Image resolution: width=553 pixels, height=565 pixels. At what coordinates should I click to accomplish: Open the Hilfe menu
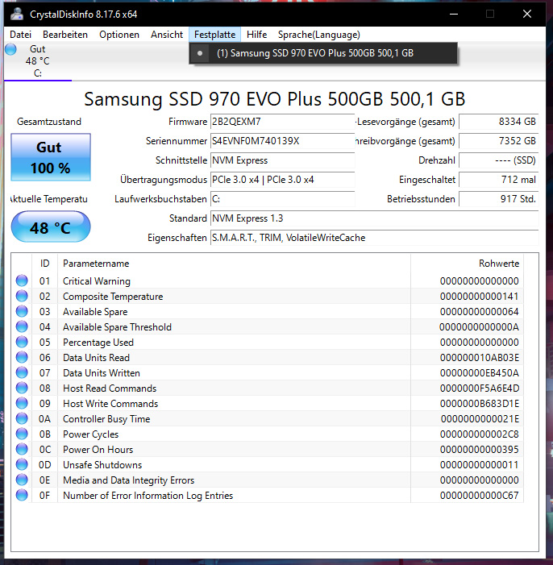point(256,35)
